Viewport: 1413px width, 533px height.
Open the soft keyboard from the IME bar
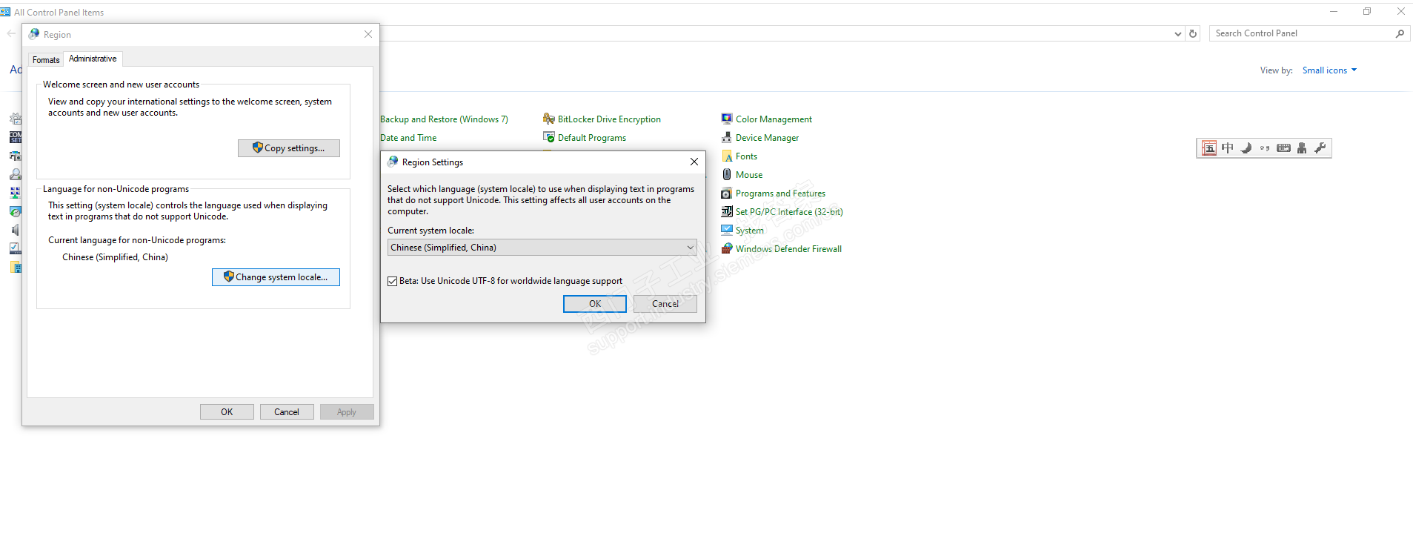pyautogui.click(x=1283, y=148)
